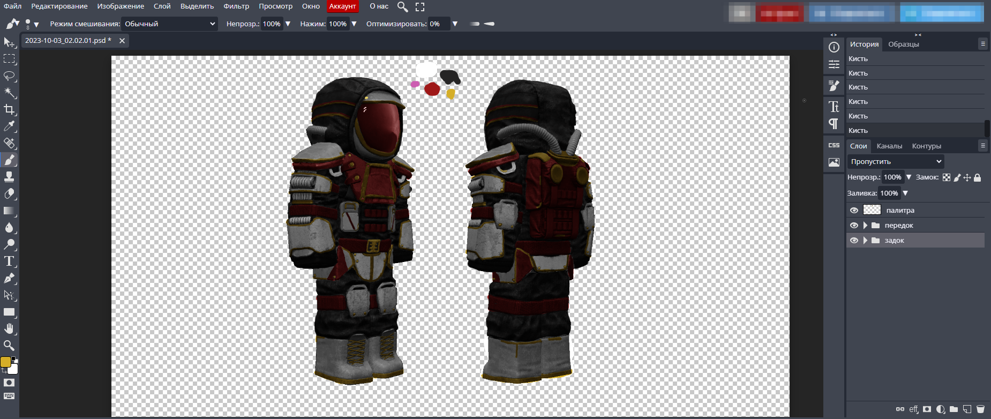Screen dimensions: 991x419
Task: Open the Info panel icon
Action: (834, 47)
